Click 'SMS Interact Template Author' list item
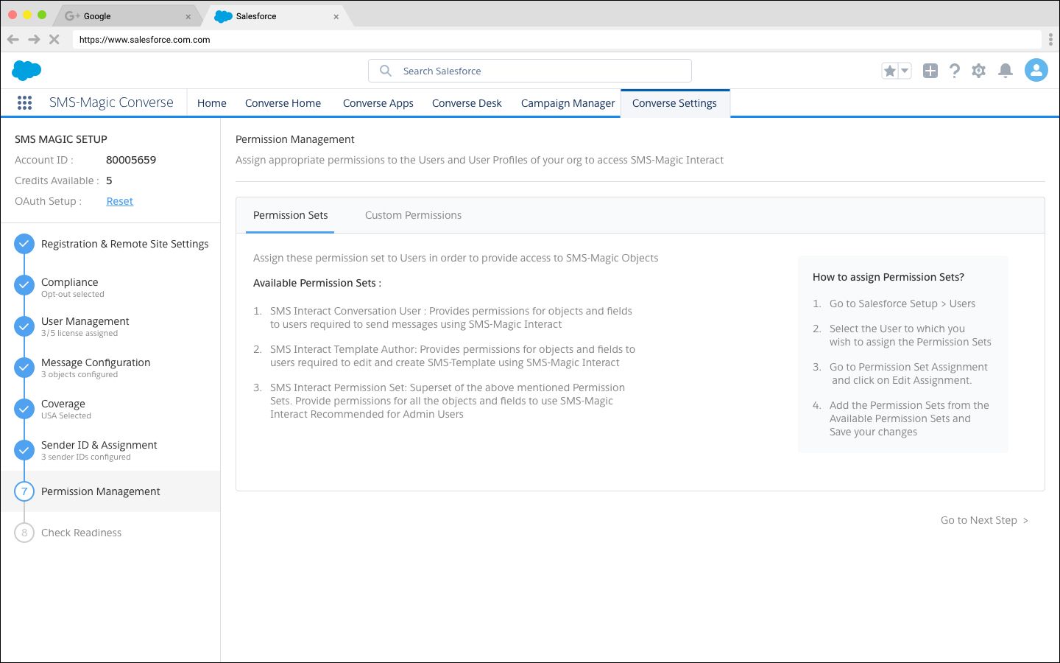The height and width of the screenshot is (663, 1060). [452, 356]
